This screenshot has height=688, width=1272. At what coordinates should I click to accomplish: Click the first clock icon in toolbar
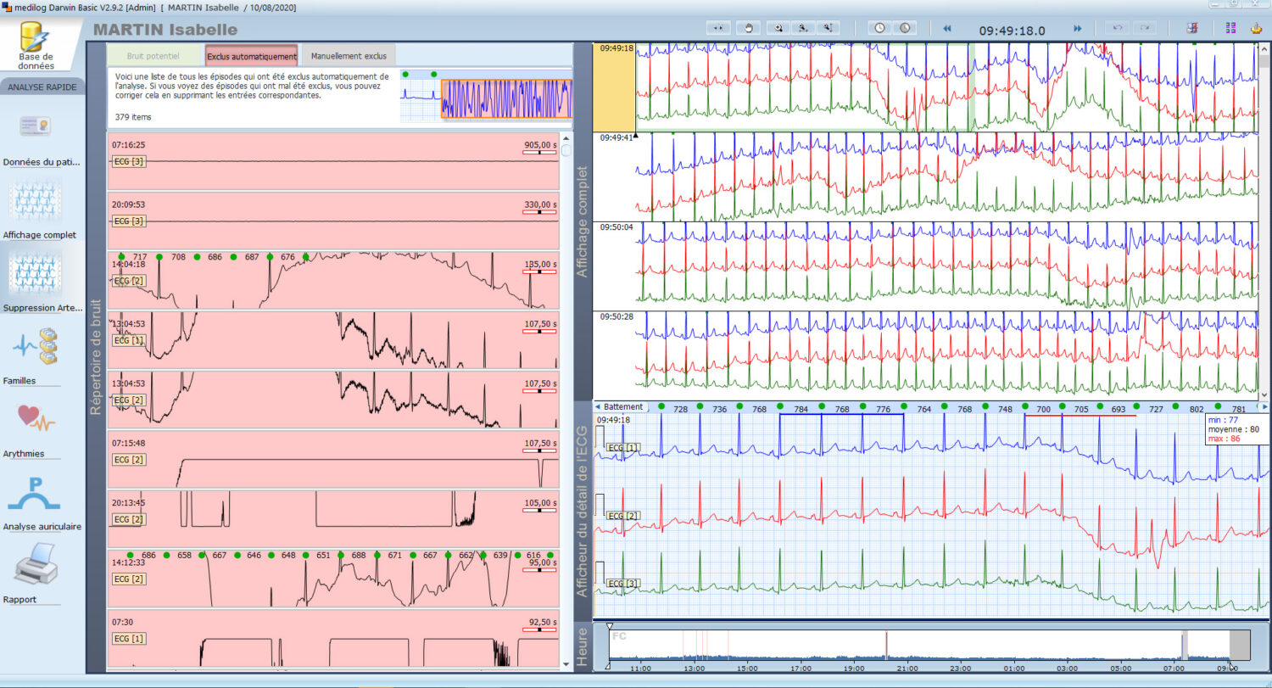click(879, 28)
